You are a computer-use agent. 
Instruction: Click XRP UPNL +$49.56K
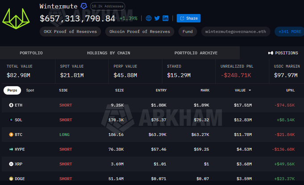point(284,164)
